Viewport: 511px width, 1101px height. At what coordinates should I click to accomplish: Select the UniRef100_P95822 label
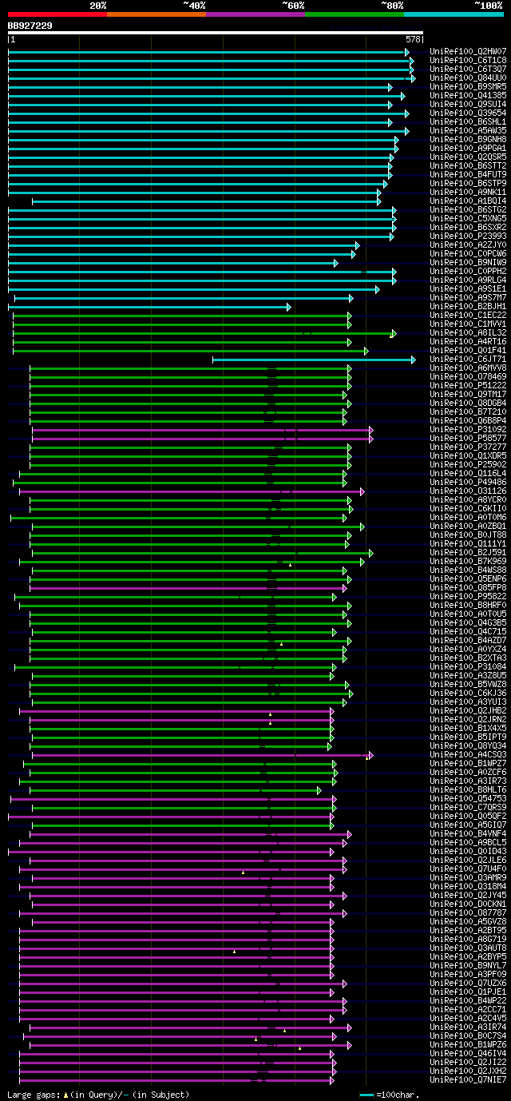[468, 596]
